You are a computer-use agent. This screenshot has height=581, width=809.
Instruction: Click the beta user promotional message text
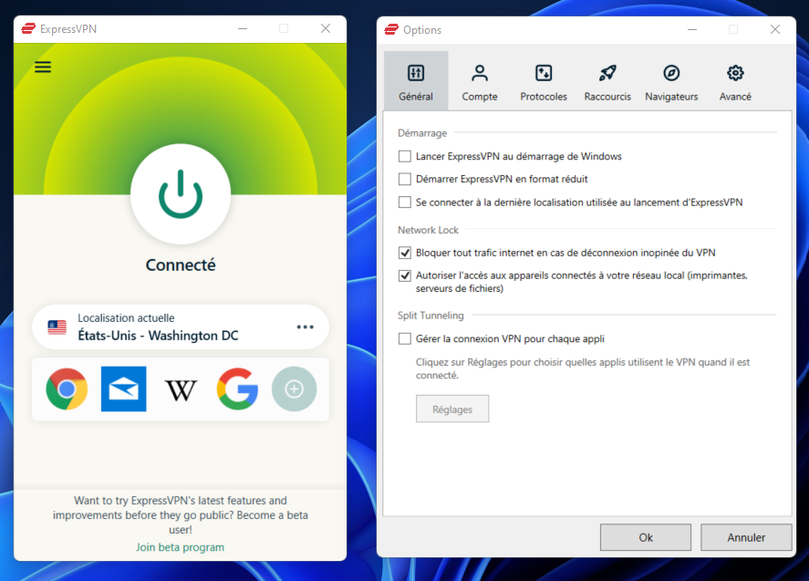(x=180, y=515)
